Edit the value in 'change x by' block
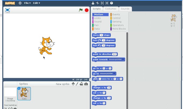 pyautogui.click(x=109, y=88)
